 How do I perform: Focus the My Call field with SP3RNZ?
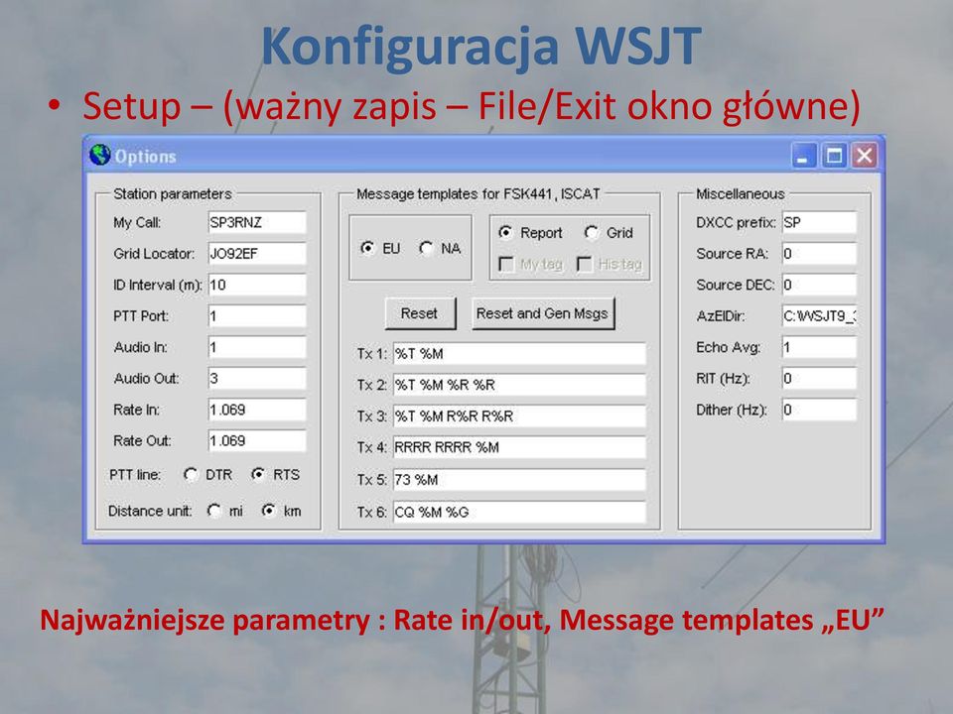(x=256, y=222)
